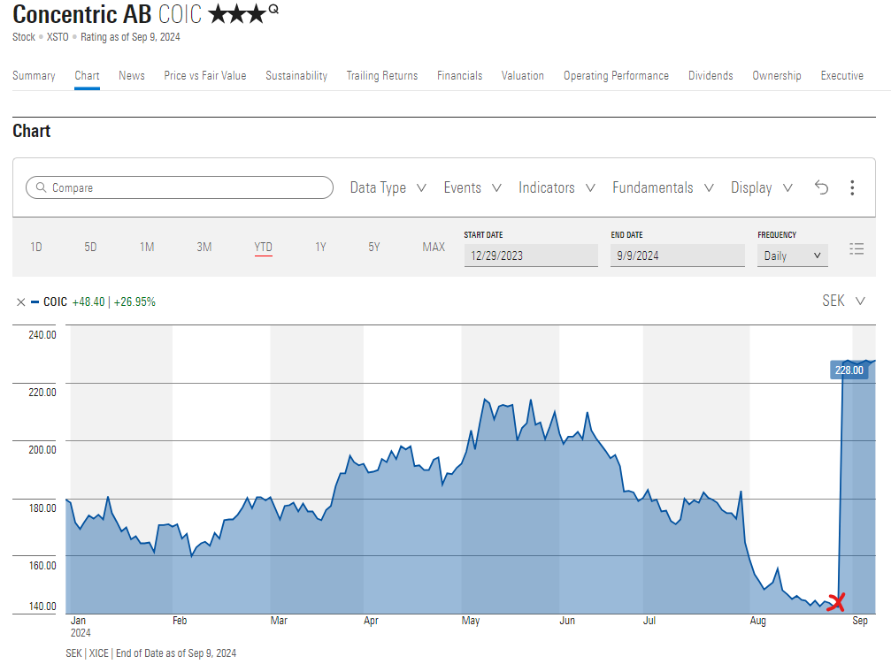Select the 5D time range
The height and width of the screenshot is (664, 891).
(90, 247)
